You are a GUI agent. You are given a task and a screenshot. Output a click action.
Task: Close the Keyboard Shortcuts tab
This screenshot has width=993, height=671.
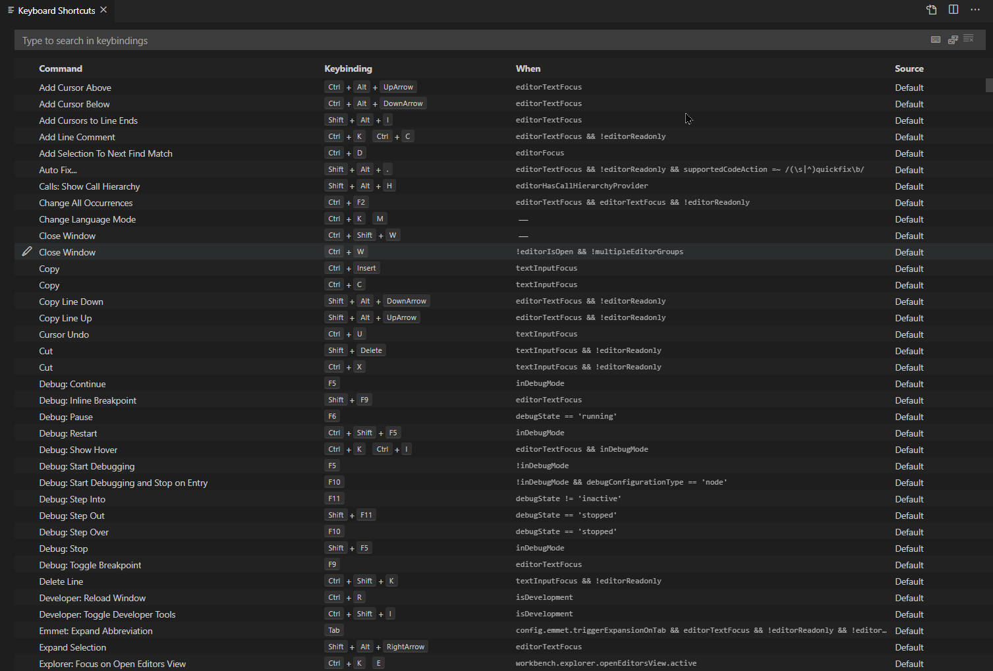tap(103, 10)
